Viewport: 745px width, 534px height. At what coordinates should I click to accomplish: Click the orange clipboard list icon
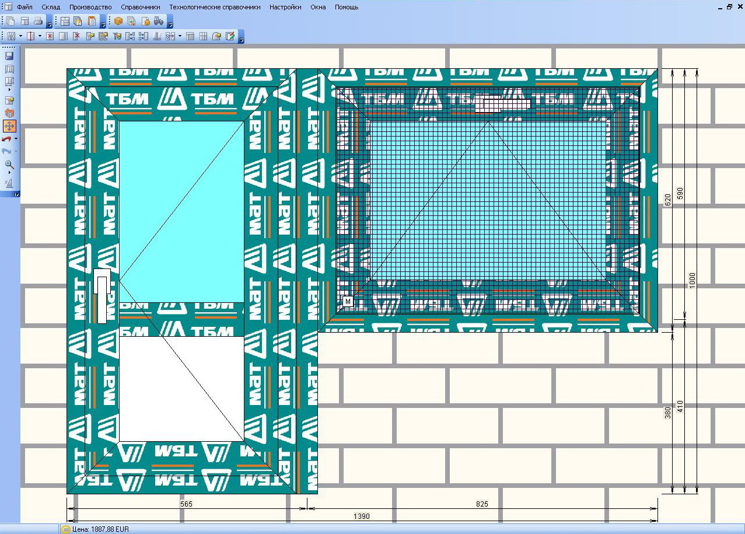pos(92,21)
